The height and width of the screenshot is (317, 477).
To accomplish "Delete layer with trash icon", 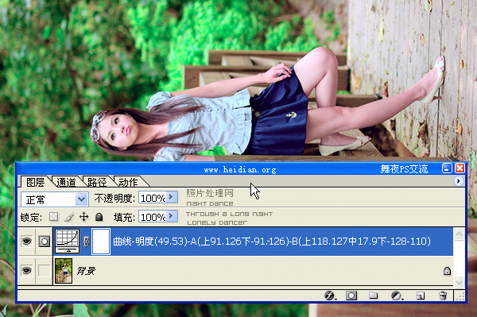I will tap(443, 296).
